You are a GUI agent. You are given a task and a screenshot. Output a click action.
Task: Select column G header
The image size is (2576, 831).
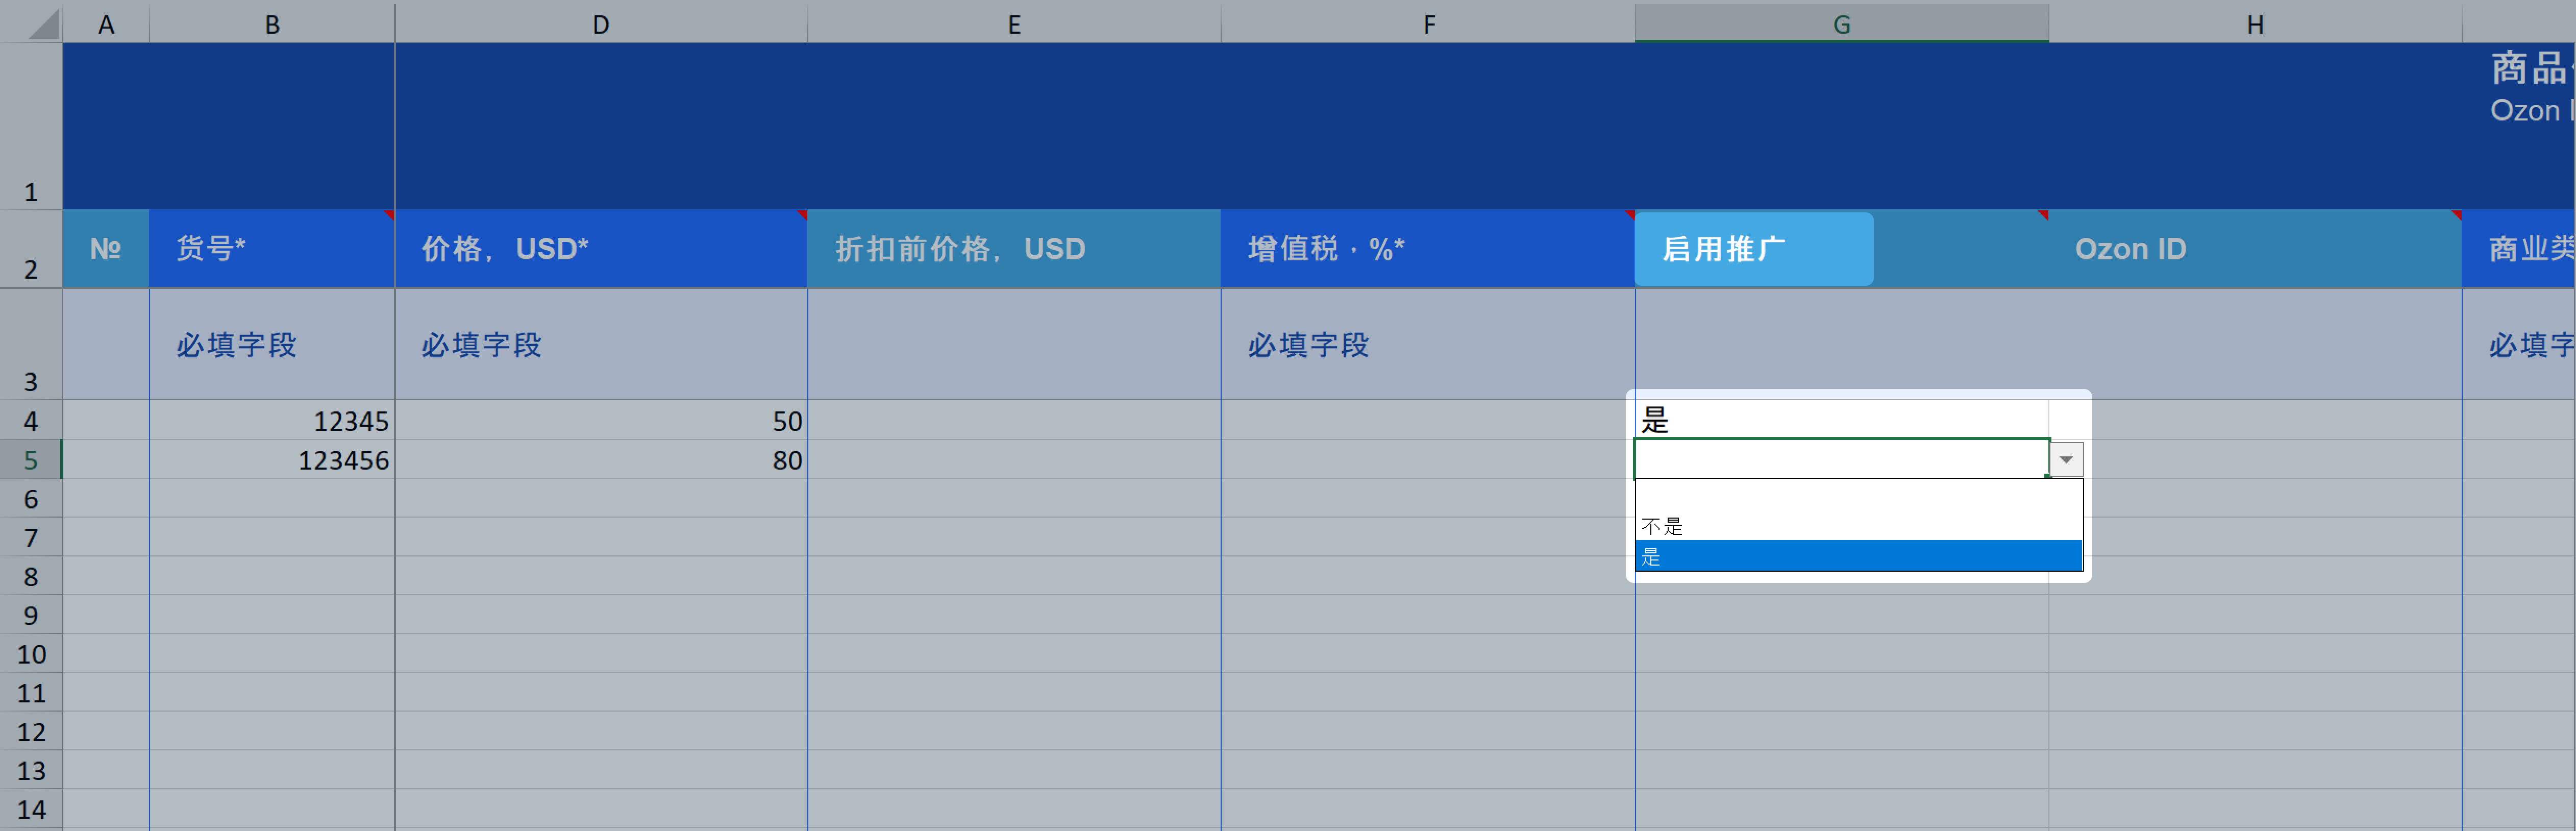click(x=1841, y=24)
